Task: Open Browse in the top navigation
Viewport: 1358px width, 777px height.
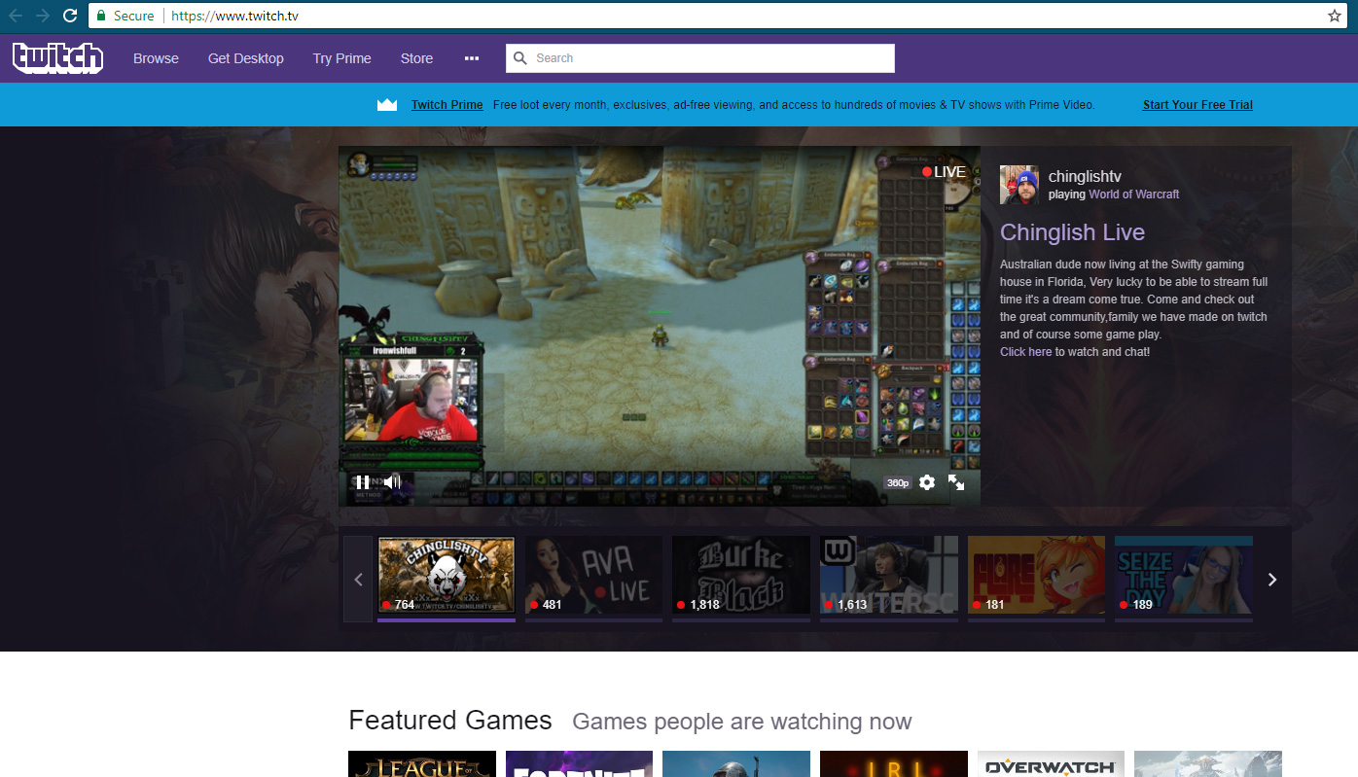Action: pos(157,58)
